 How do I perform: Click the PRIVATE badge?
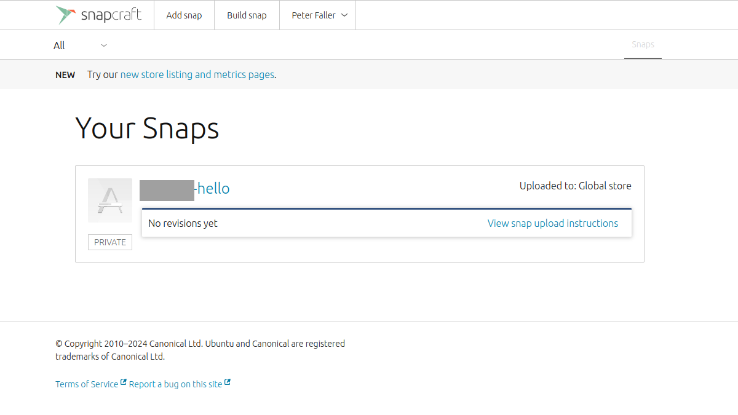[x=110, y=242]
